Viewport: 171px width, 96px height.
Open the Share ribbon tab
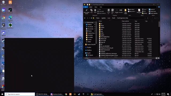click(x=96, y=7)
